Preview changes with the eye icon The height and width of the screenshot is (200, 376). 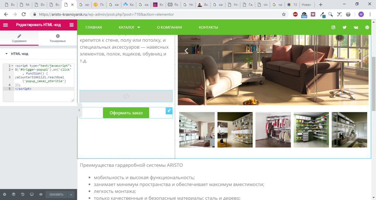41,194
